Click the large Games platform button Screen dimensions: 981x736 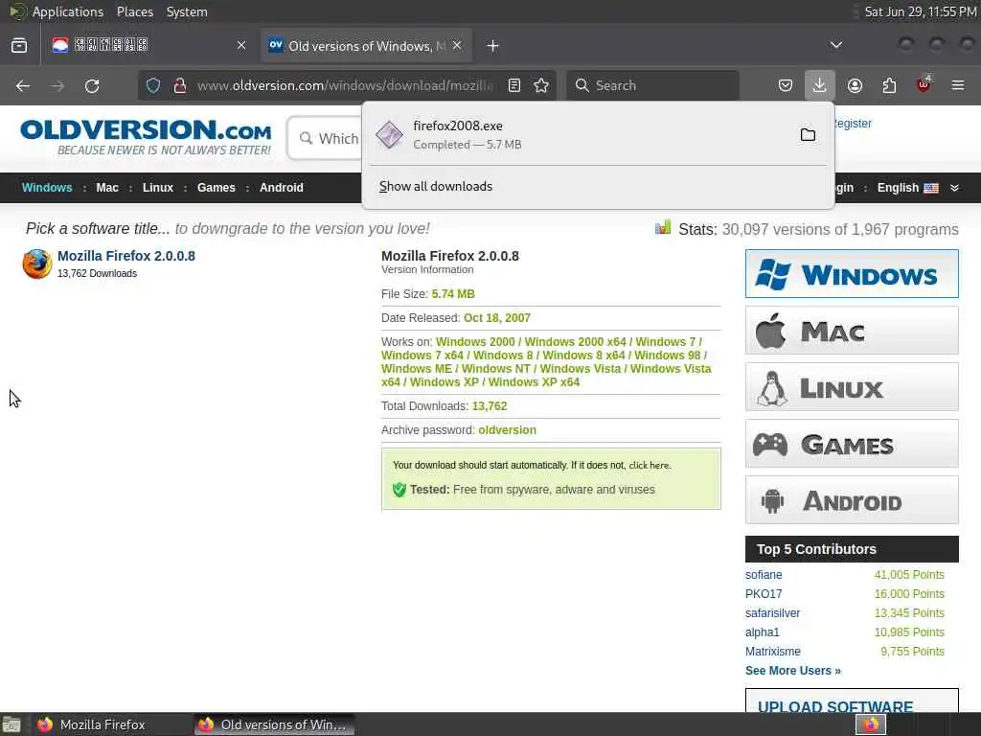852,444
